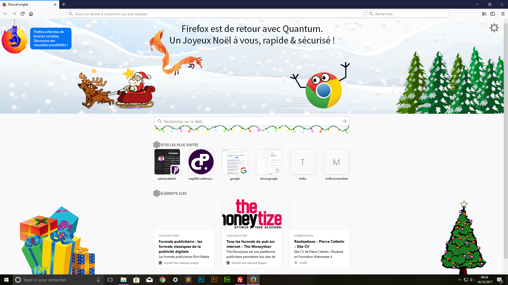Open the taskbar clock and date

point(485,280)
